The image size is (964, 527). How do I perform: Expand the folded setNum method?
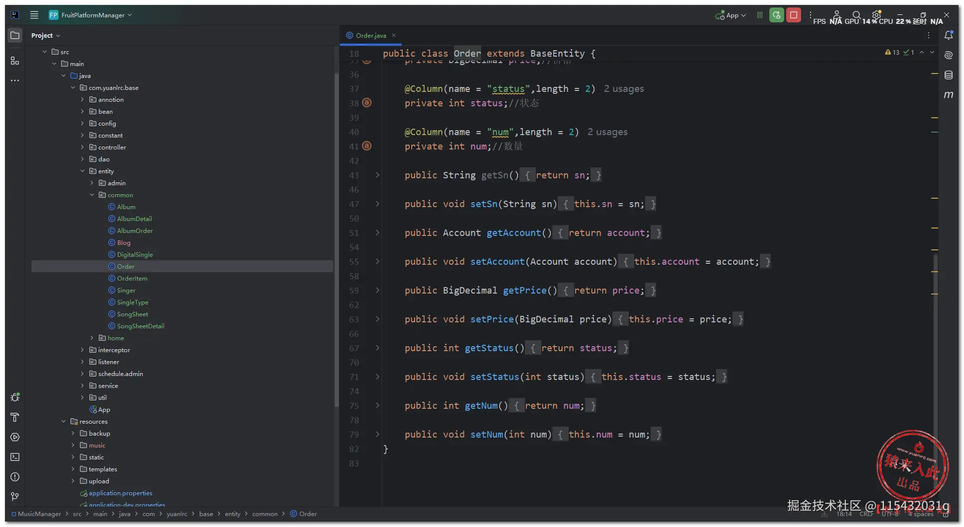(377, 434)
